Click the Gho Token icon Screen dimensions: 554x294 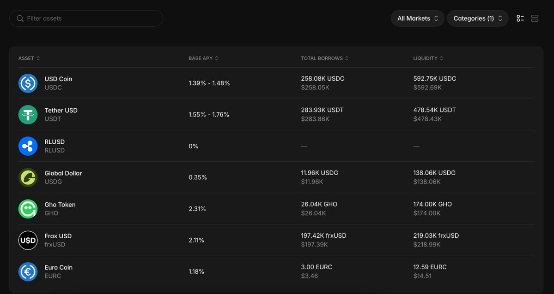pyautogui.click(x=28, y=209)
